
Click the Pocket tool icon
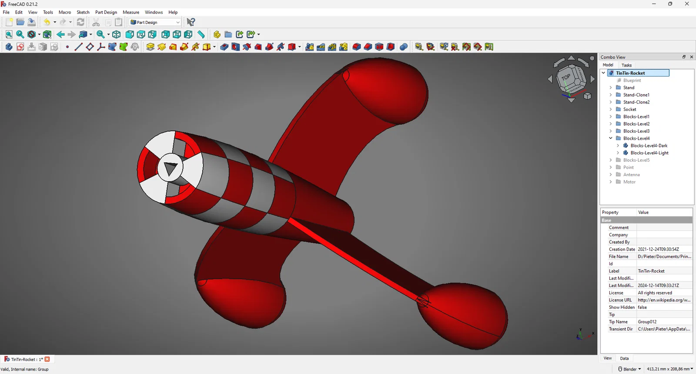point(224,47)
